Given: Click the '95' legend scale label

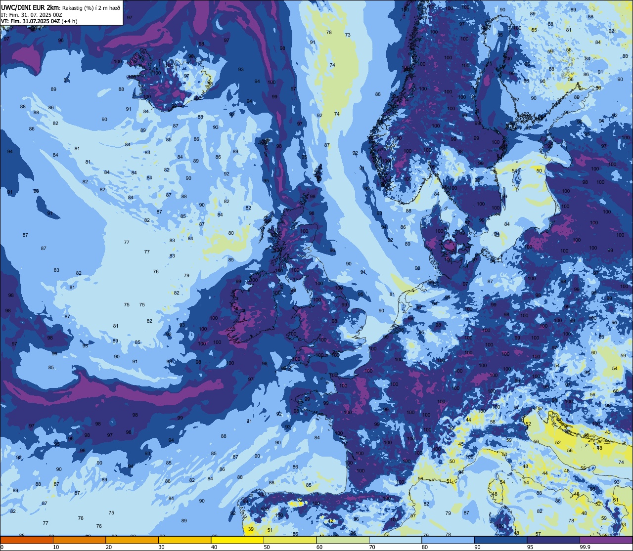Looking at the screenshot, I should [530, 547].
